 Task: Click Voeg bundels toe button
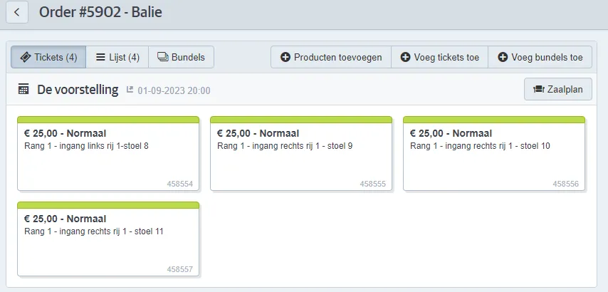coord(540,58)
